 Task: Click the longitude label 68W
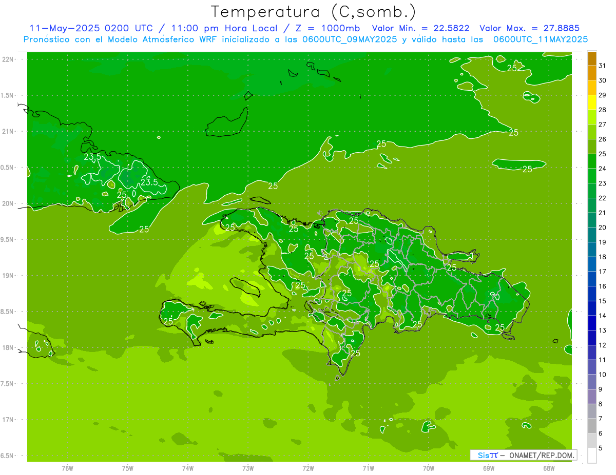(x=549, y=468)
